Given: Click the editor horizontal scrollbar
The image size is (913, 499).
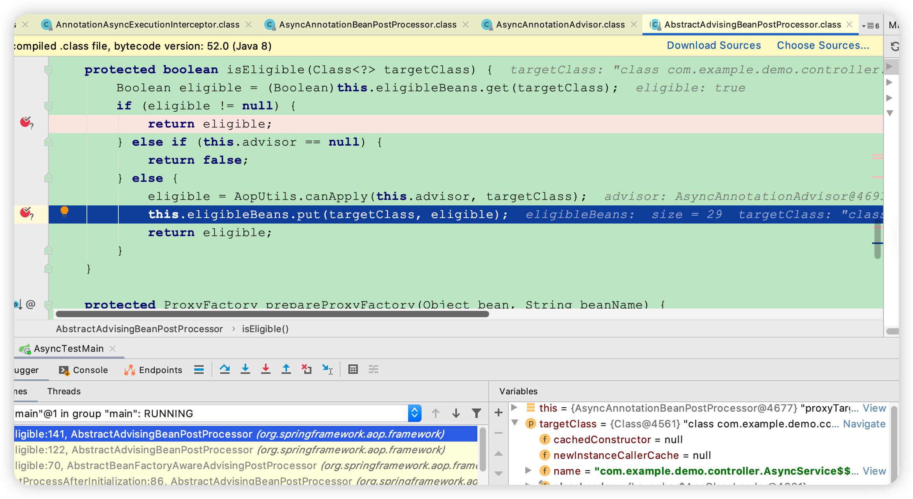Looking at the screenshot, I should [272, 314].
